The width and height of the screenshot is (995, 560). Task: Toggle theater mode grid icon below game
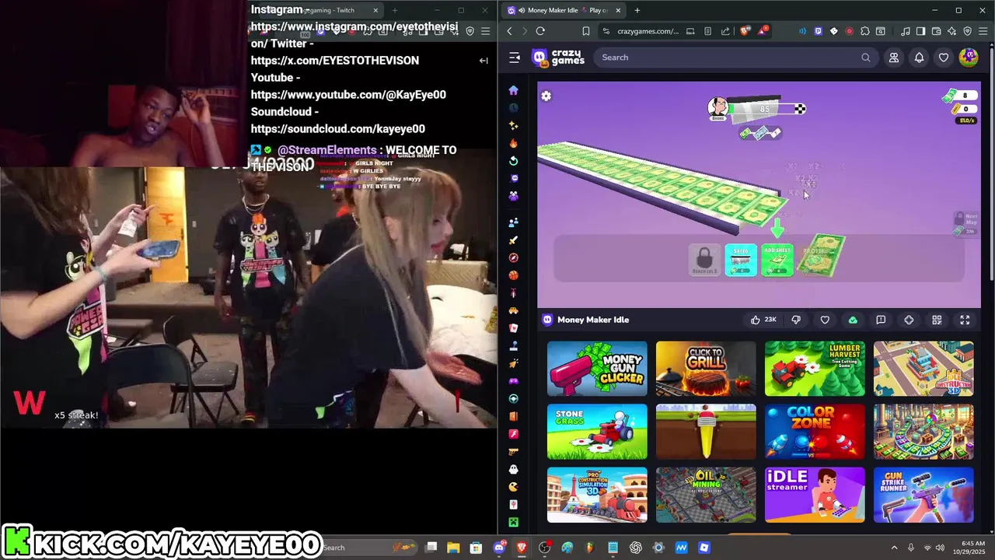(x=937, y=320)
